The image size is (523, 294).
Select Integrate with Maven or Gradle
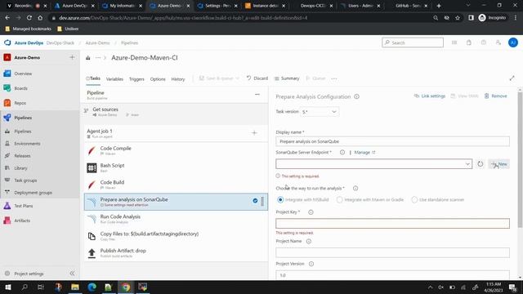pyautogui.click(x=340, y=199)
